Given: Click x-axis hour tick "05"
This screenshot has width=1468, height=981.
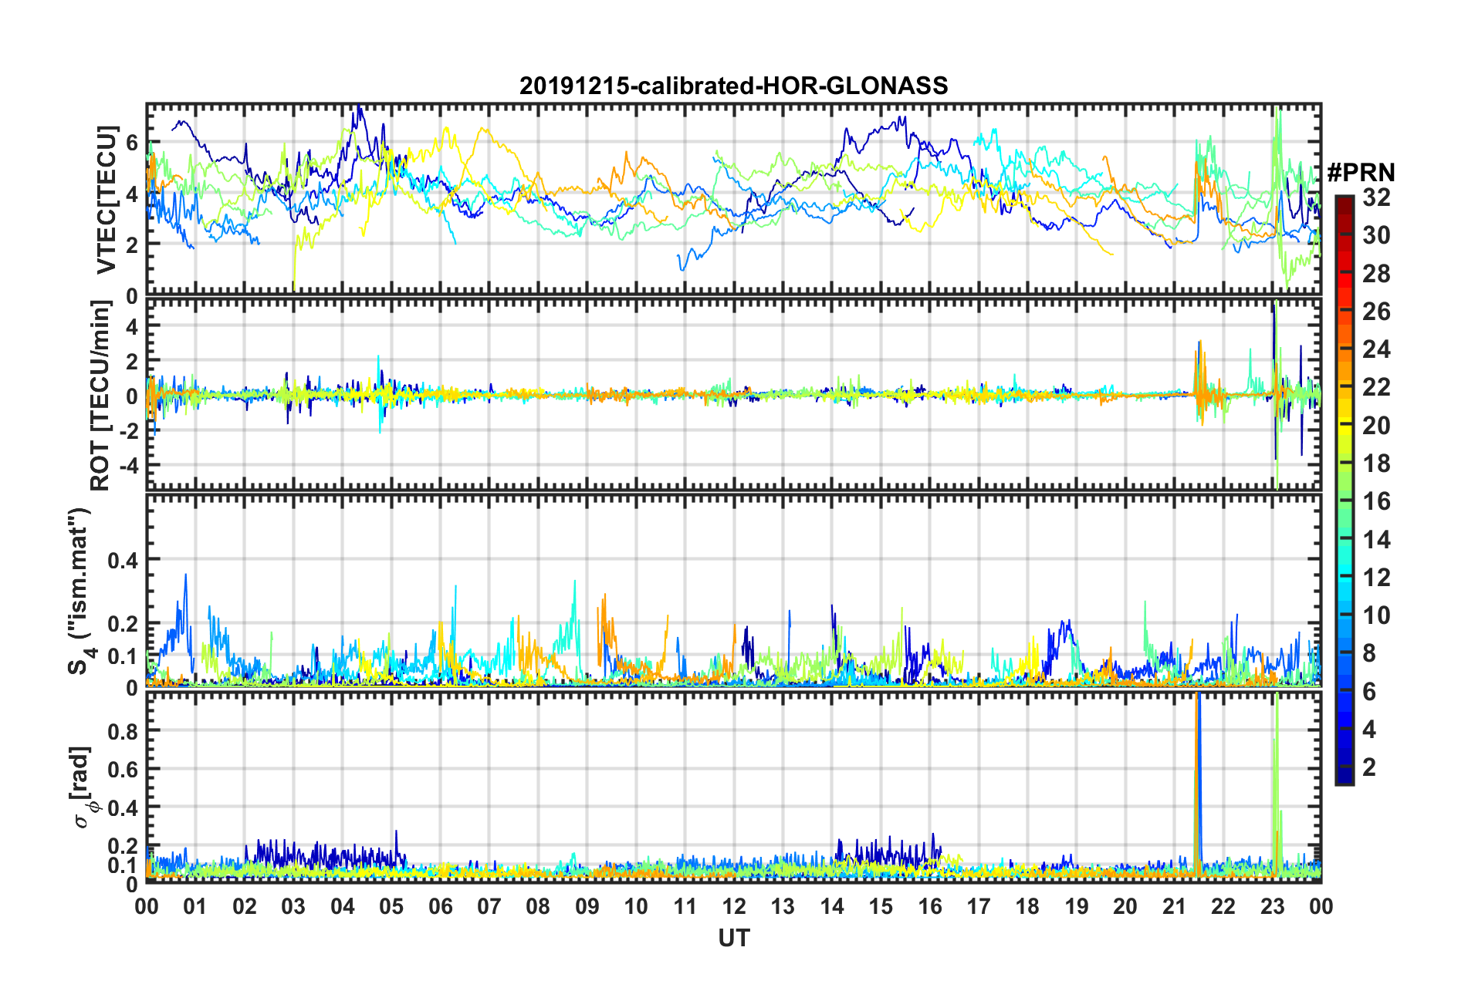Looking at the screenshot, I should (391, 906).
